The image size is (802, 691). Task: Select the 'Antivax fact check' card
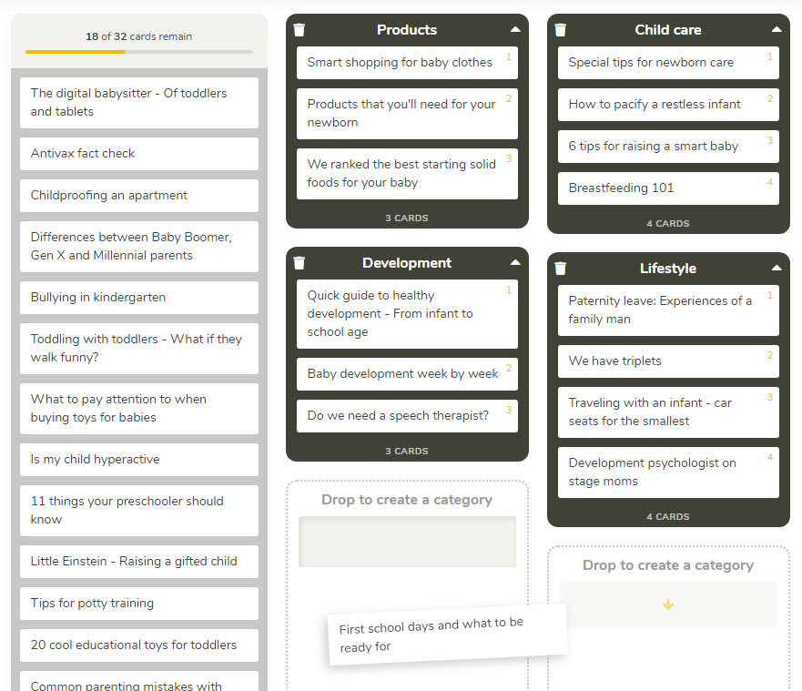point(139,154)
